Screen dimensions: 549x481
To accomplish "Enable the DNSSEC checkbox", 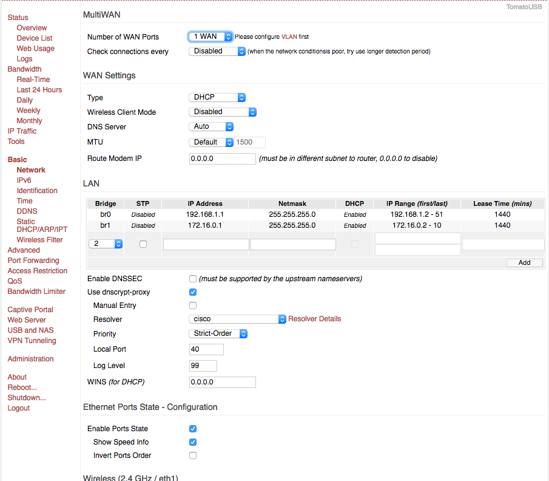I will [x=192, y=278].
